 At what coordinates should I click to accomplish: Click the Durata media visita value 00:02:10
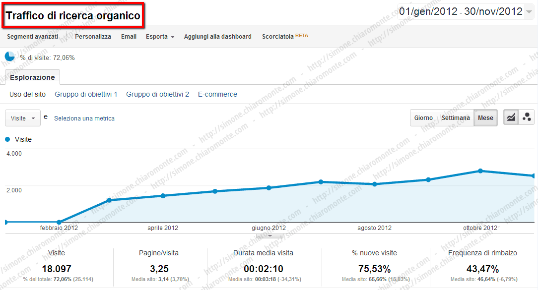coord(264,269)
